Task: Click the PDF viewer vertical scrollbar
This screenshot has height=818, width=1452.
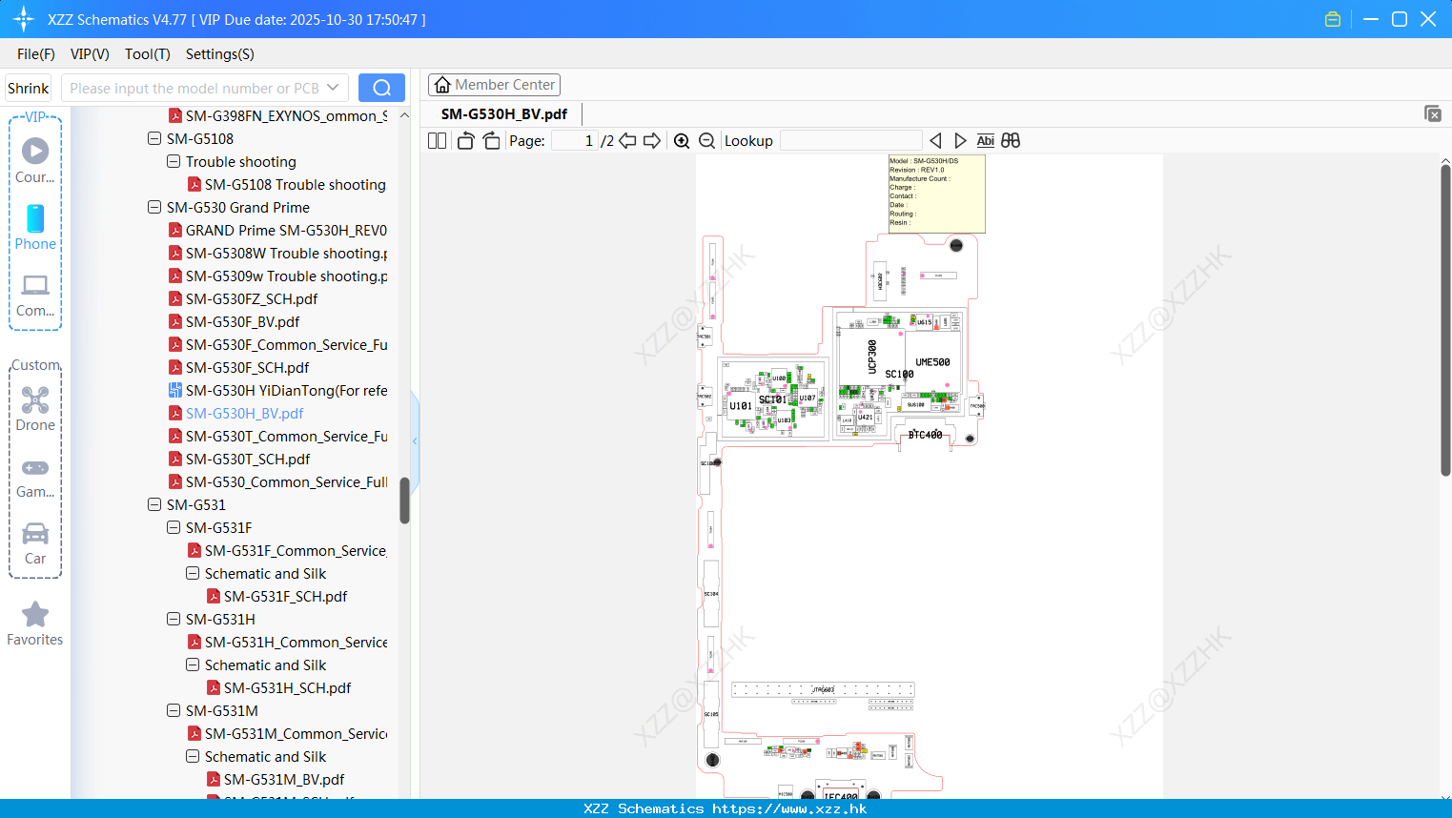Action: (x=1445, y=320)
